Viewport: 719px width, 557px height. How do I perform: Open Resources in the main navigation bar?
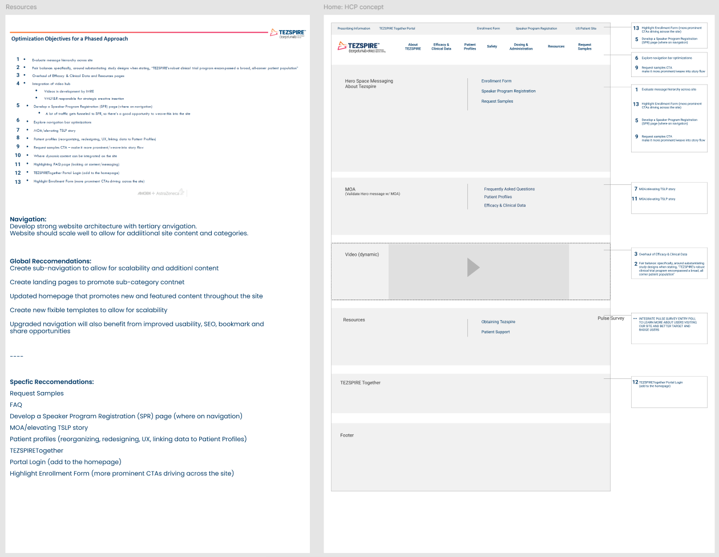pyautogui.click(x=556, y=47)
